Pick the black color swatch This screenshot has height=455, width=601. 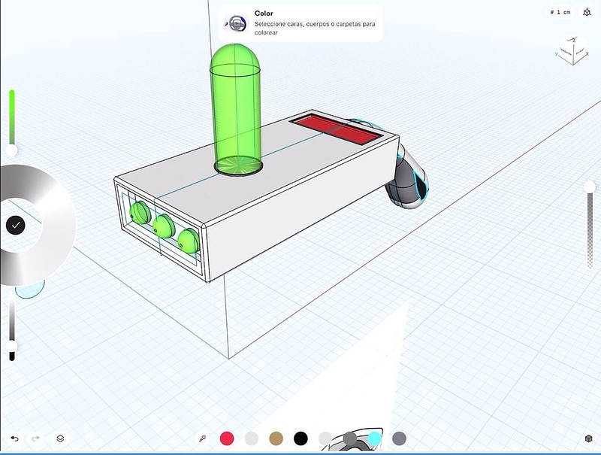[300, 438]
